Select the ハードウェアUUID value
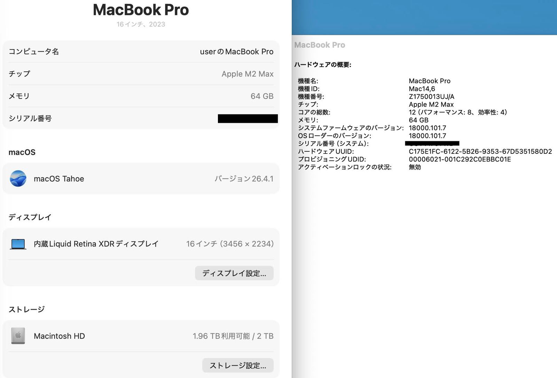Screen dimensions: 557x378 (x=480, y=151)
